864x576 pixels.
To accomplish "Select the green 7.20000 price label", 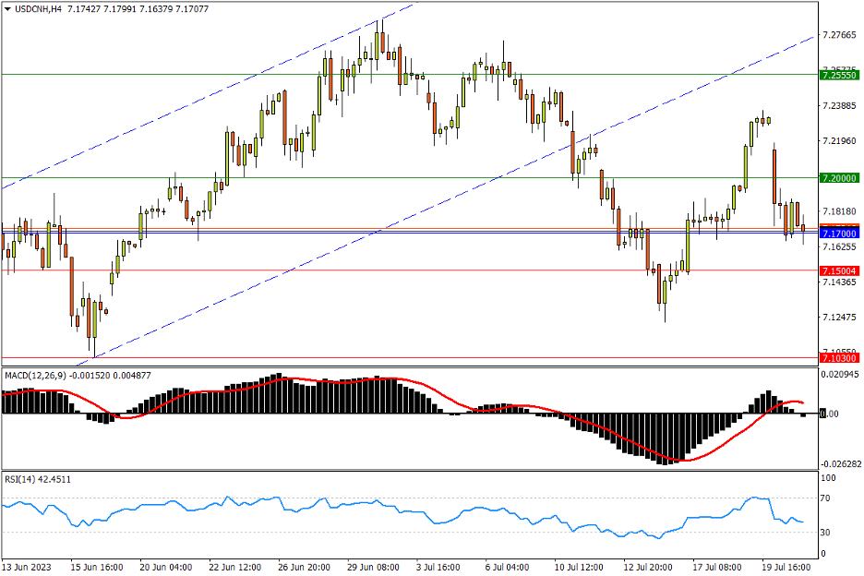I will pyautogui.click(x=839, y=177).
